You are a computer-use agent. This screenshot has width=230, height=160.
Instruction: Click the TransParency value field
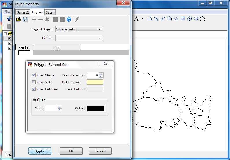tap(93, 75)
